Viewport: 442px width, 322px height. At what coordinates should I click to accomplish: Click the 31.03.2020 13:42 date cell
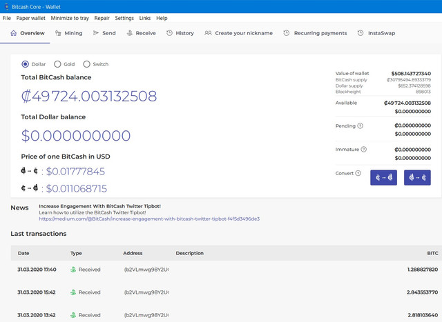tap(37, 315)
